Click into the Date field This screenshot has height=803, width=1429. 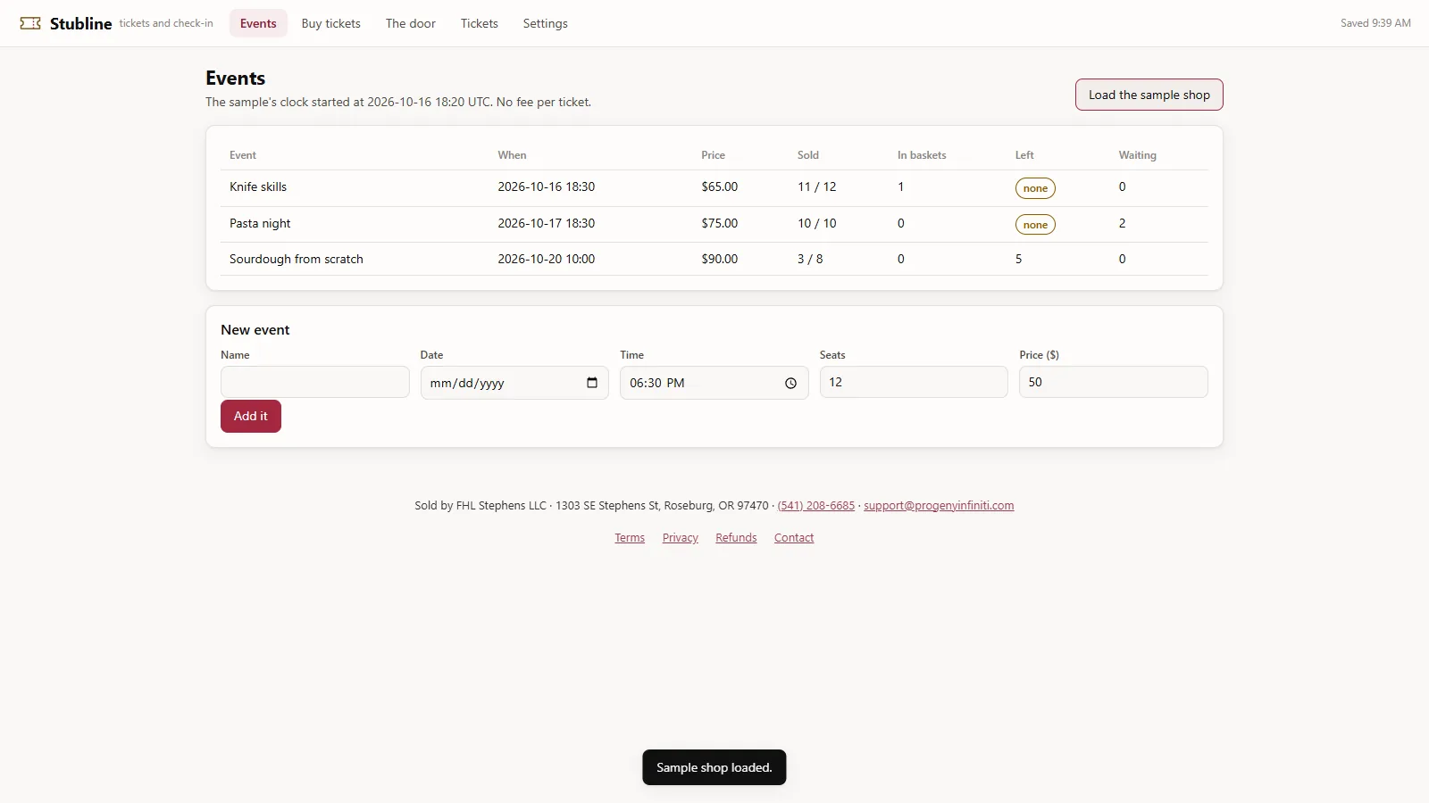(514, 383)
